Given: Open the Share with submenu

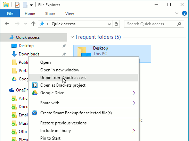Looking at the screenshot, I should tap(83, 103).
